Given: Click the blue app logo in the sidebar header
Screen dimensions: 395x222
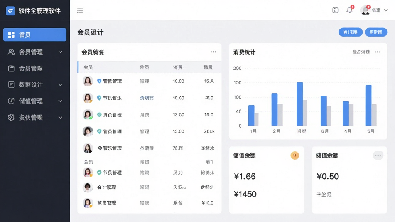Looking at the screenshot, I should tap(10, 11).
